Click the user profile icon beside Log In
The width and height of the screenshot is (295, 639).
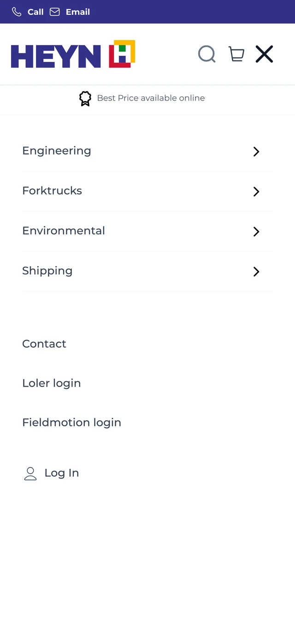(x=30, y=473)
